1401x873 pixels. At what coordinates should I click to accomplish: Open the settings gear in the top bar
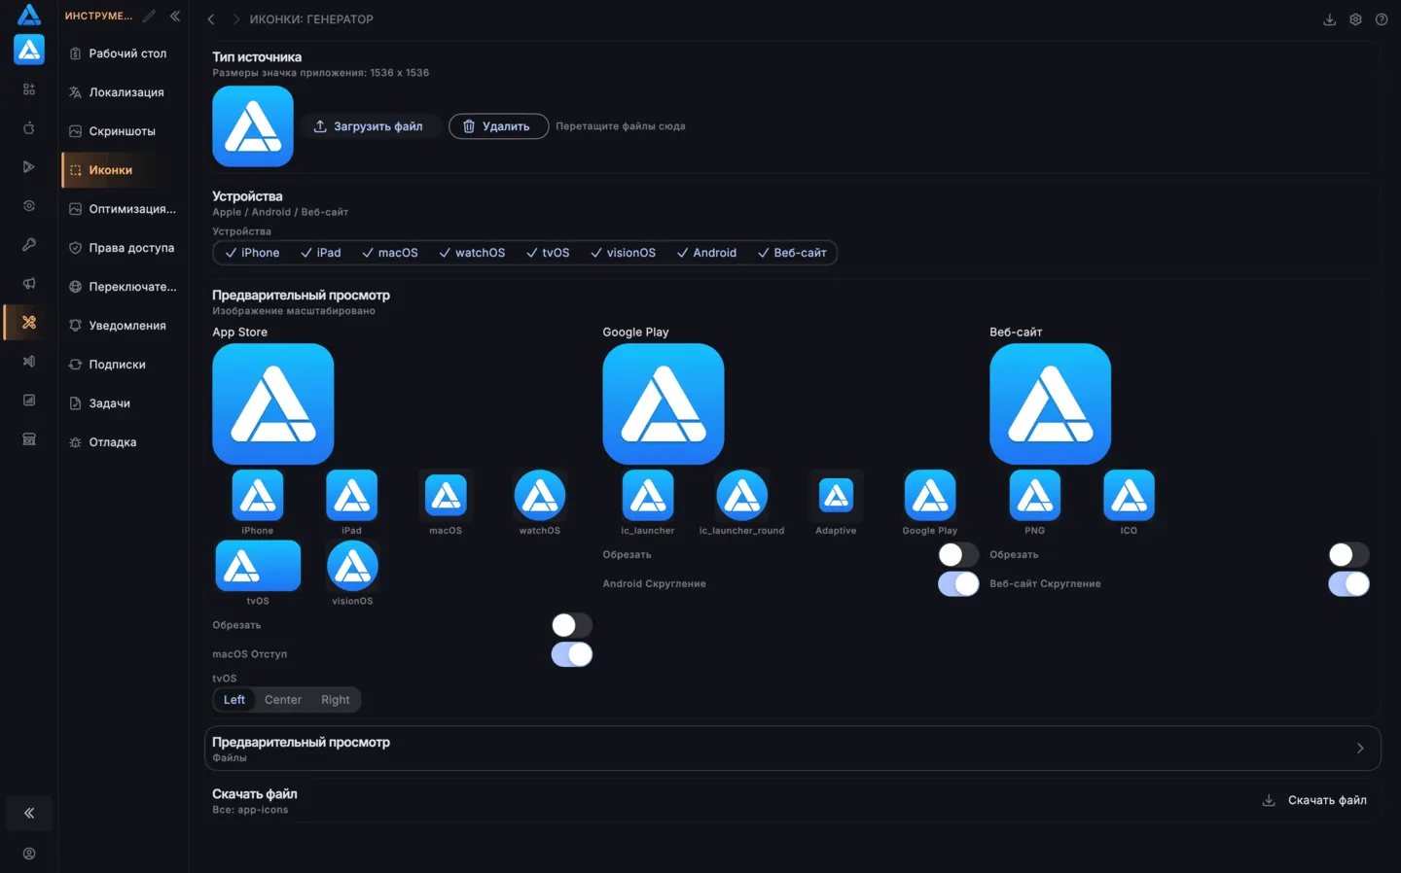click(1355, 19)
